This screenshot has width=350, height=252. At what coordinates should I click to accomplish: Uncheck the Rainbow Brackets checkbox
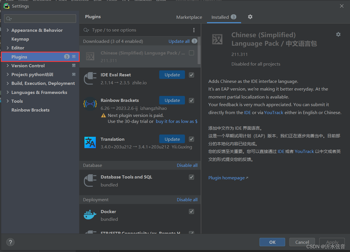[192, 100]
